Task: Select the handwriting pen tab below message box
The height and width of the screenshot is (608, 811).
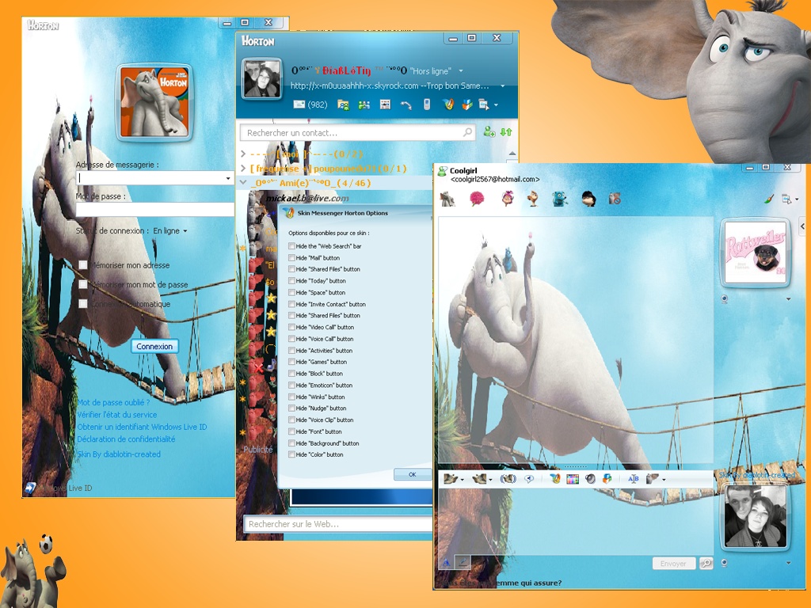Action: pyautogui.click(x=463, y=562)
